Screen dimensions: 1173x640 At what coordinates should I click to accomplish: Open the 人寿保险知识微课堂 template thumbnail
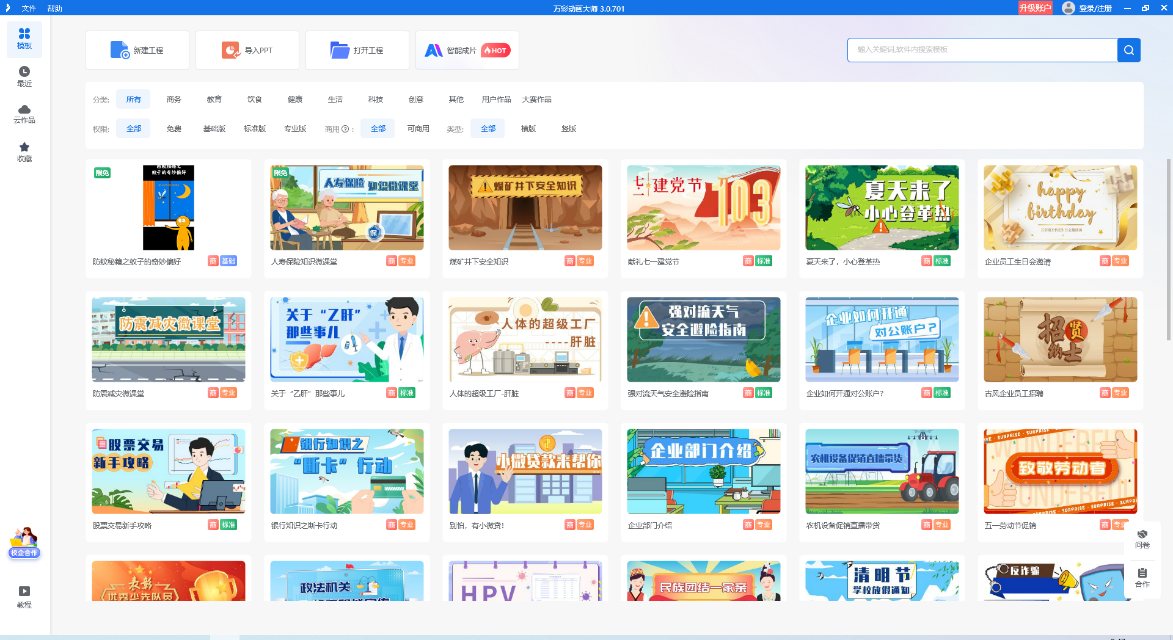(x=347, y=208)
